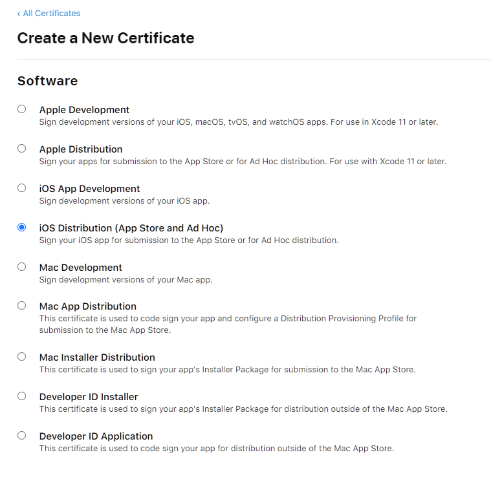Select the Apple Distribution radio button
491x479 pixels.
pos(22,149)
